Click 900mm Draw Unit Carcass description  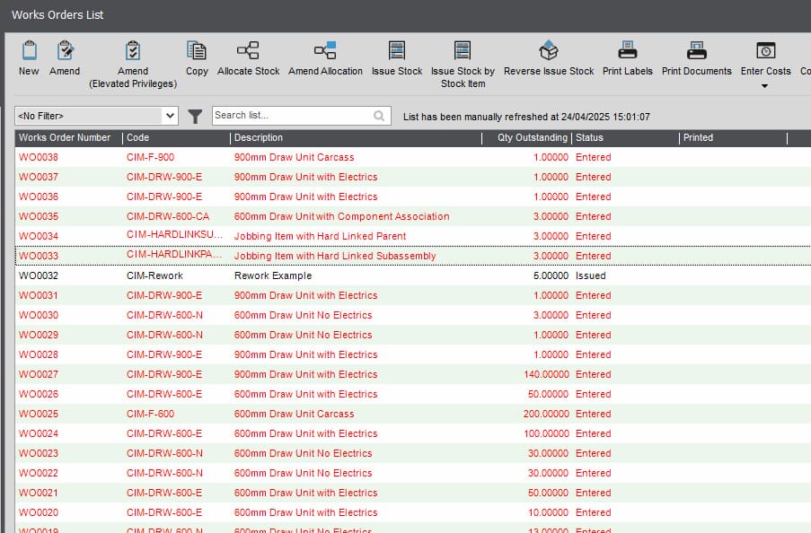point(294,157)
